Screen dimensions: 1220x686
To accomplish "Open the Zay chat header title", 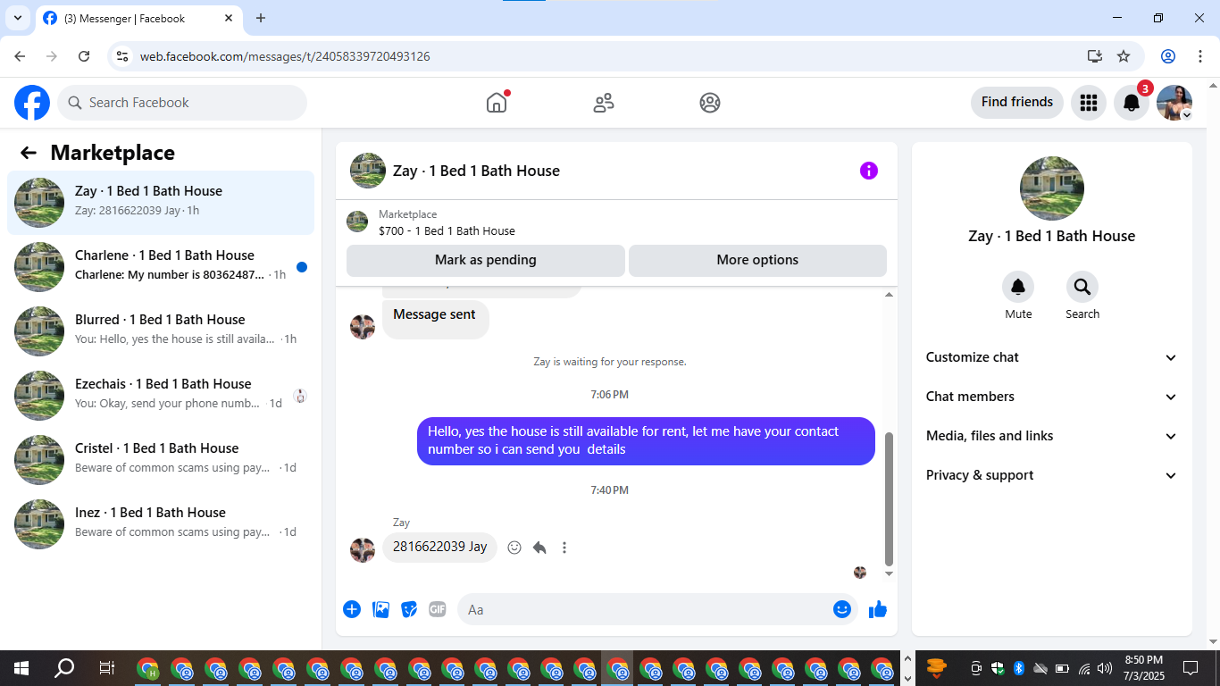I will (x=476, y=171).
